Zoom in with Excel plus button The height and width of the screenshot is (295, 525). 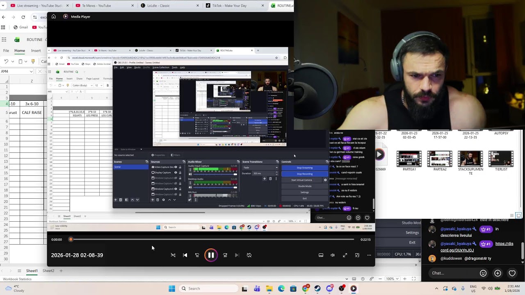coord(404,279)
